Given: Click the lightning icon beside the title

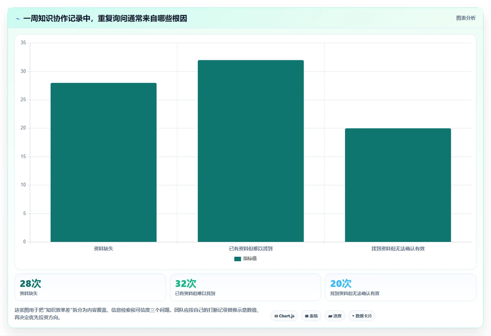Looking at the screenshot, I should coord(18,19).
